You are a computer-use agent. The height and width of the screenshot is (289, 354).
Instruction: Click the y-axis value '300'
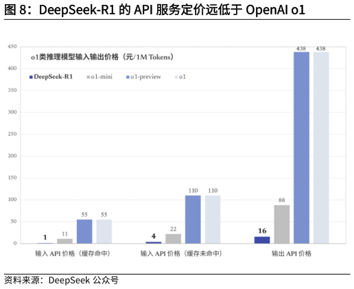click(x=12, y=112)
